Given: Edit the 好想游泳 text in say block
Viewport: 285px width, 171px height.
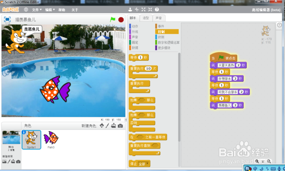Looking at the screenshot, I should (225, 79).
